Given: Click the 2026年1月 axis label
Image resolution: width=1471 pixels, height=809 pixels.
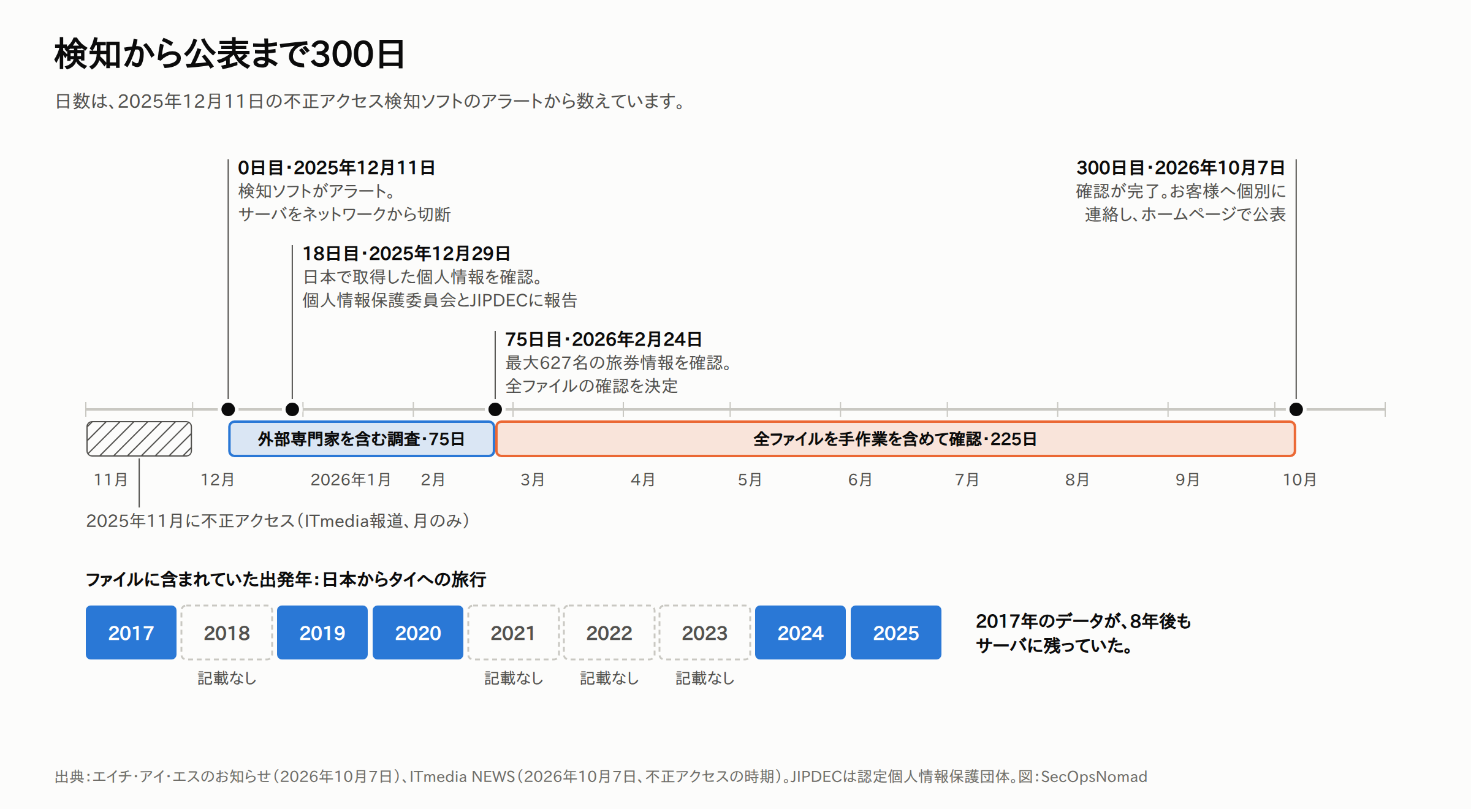Looking at the screenshot, I should pyautogui.click(x=351, y=479).
